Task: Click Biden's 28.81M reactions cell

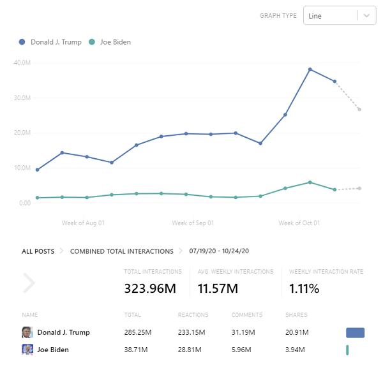Action: (x=190, y=350)
